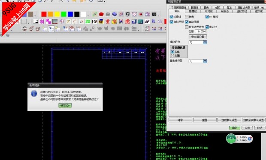Click the IG toolbar icon
The image size is (266, 160).
click(x=95, y=21)
